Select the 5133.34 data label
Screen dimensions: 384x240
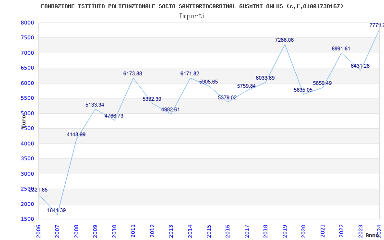pos(95,105)
